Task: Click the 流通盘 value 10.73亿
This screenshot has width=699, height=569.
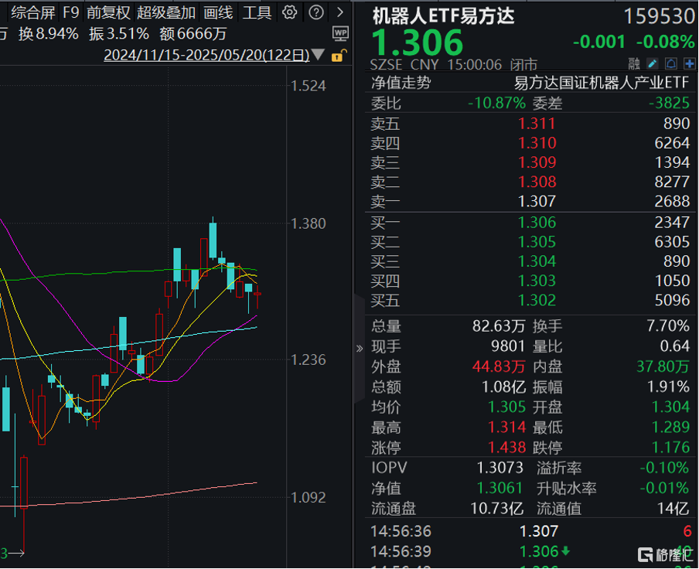Action: pyautogui.click(x=497, y=509)
